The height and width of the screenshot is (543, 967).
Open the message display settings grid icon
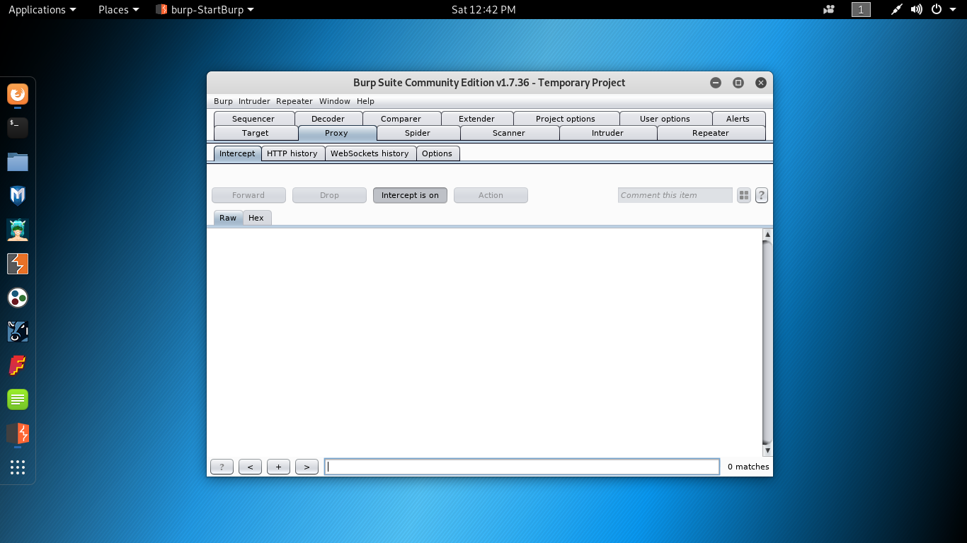point(743,195)
